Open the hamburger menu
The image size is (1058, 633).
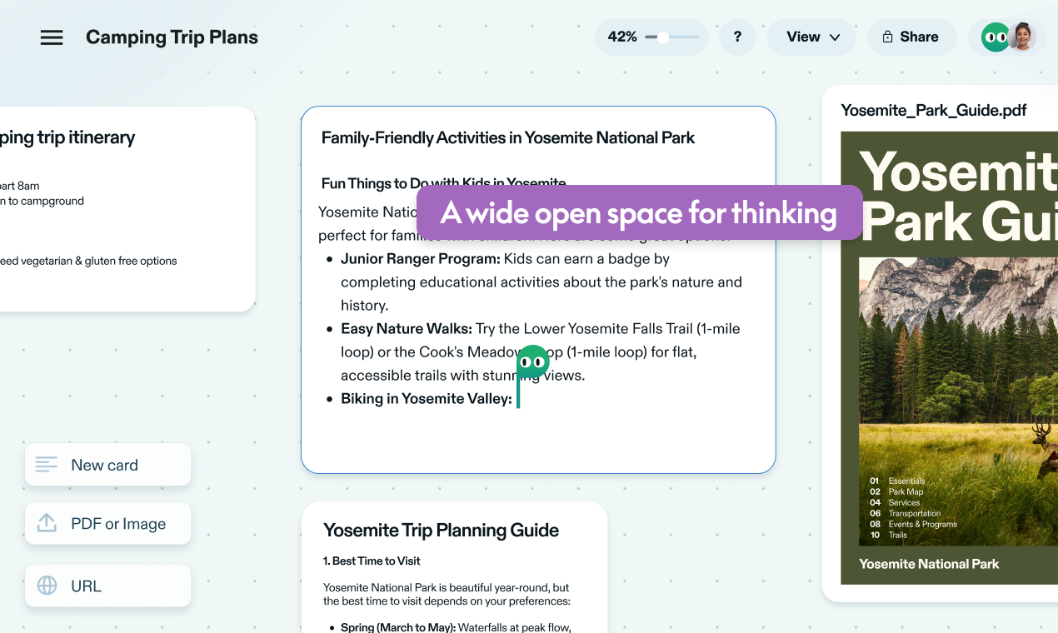(52, 37)
